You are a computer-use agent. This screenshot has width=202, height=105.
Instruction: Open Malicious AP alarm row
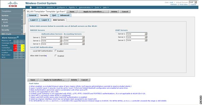6,41
